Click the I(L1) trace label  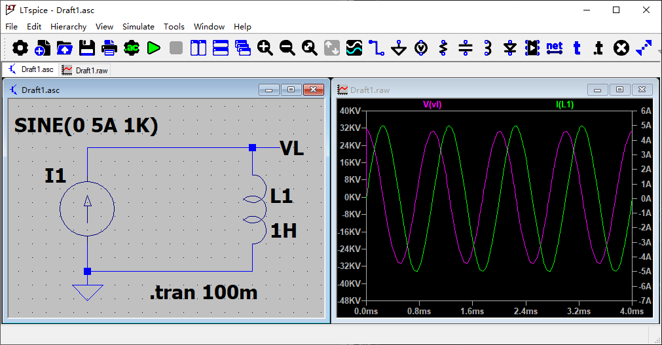point(564,104)
